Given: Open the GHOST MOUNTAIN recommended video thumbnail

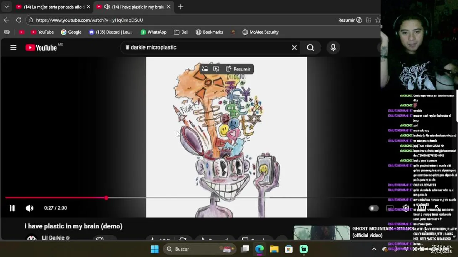Looking at the screenshot, I should [x=321, y=233].
